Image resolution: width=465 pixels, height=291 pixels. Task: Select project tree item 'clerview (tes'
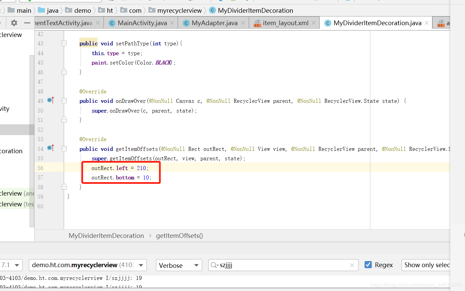point(17,204)
